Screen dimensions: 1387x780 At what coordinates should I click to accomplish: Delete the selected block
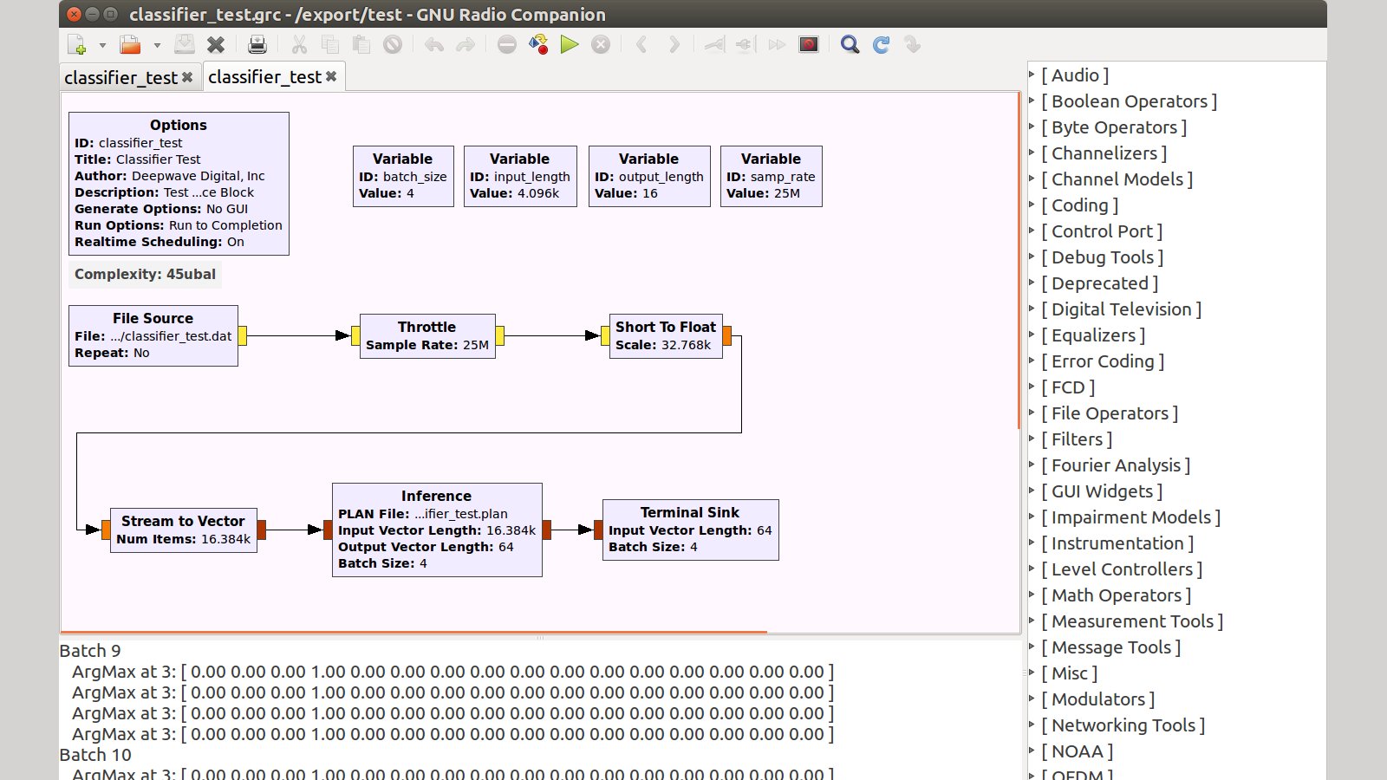[393, 44]
